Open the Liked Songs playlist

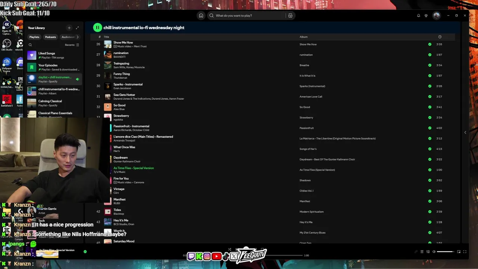pyautogui.click(x=54, y=55)
